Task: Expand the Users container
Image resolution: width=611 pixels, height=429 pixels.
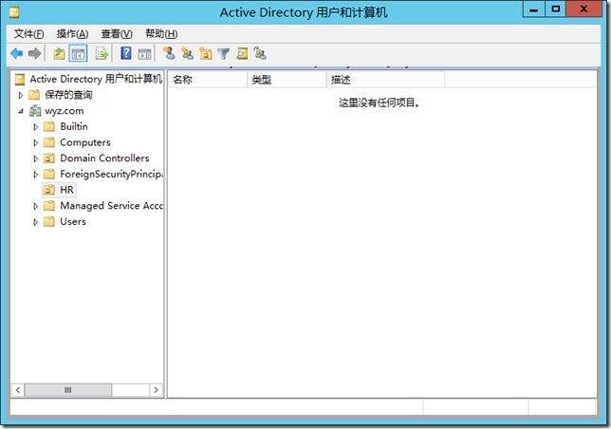Action: point(35,222)
